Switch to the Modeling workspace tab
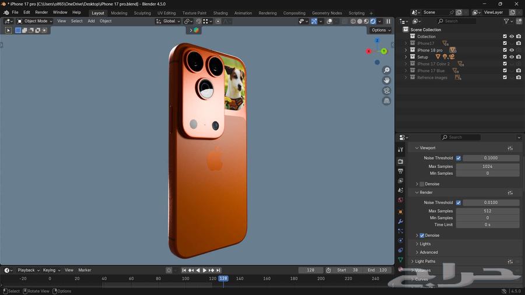This screenshot has height=295, width=525. (119, 13)
